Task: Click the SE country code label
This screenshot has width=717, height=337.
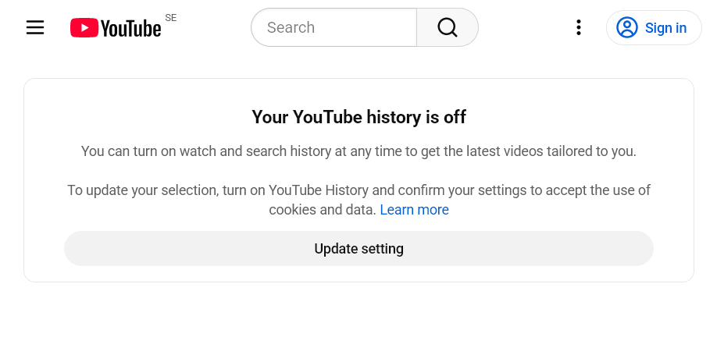Action: [x=170, y=18]
